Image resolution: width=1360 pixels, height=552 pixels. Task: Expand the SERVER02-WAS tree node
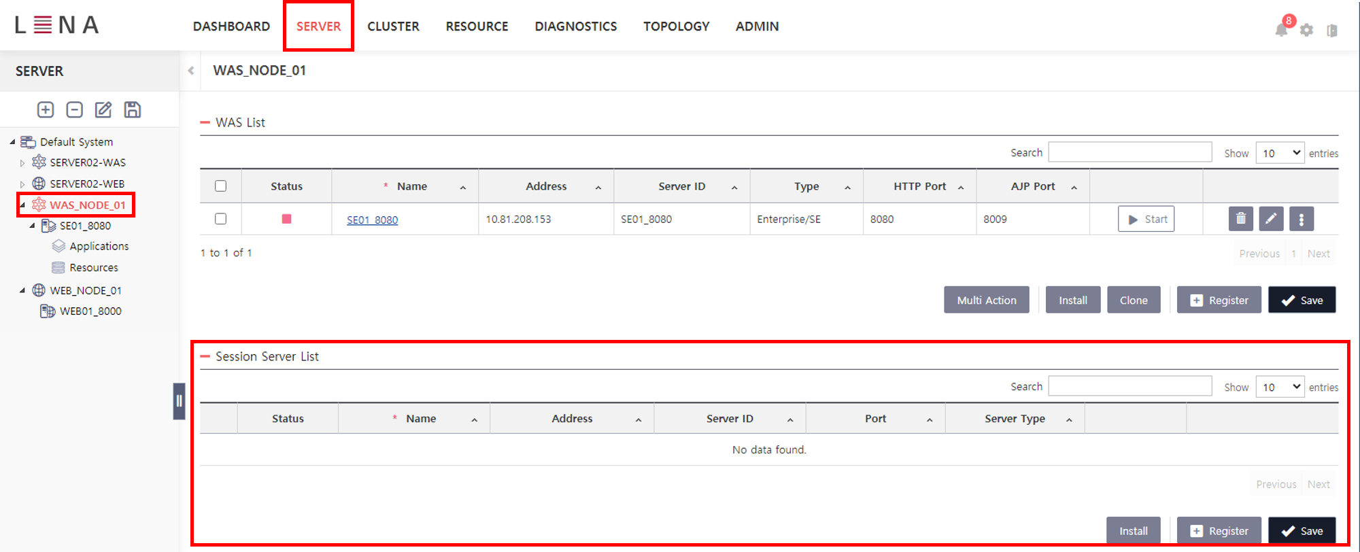22,163
